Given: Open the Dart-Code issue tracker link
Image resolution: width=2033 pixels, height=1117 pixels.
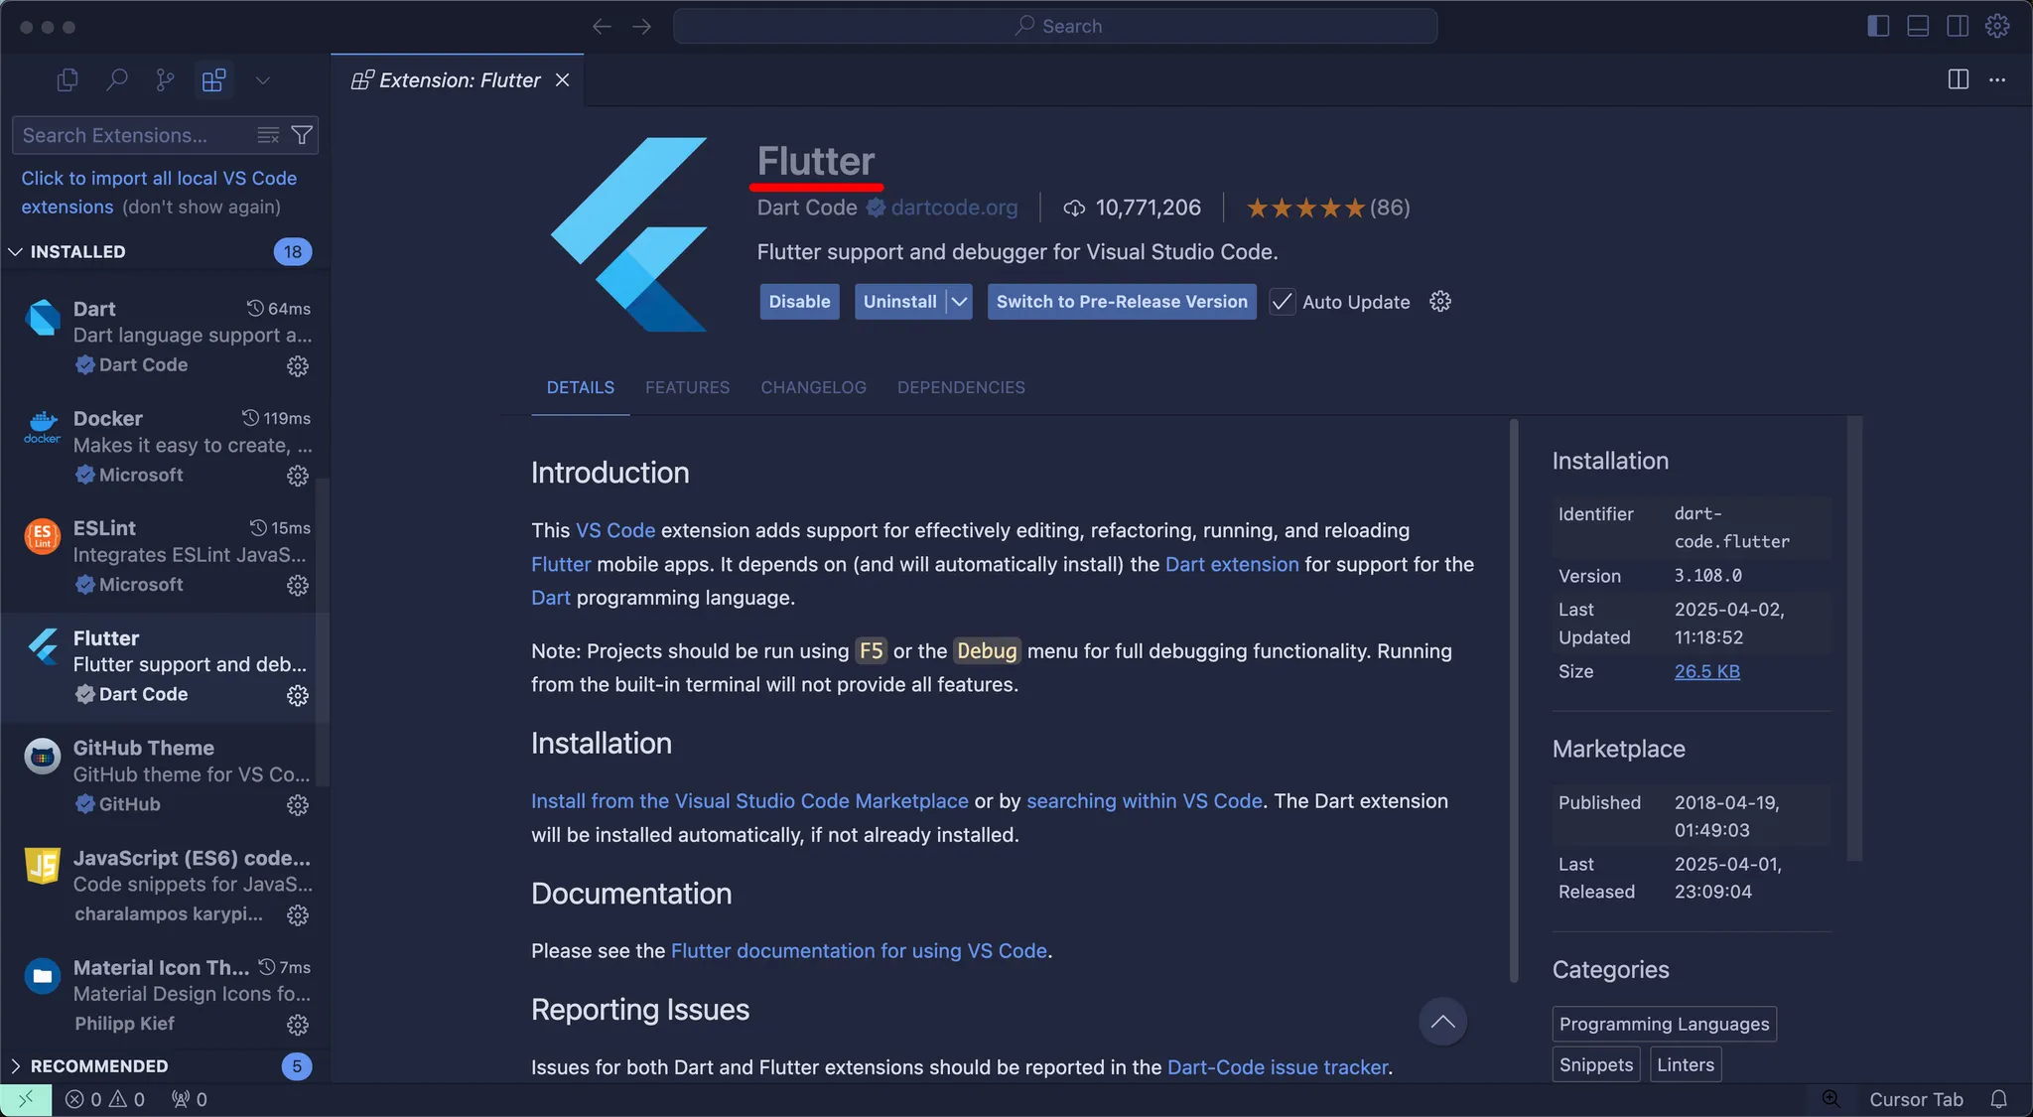Looking at the screenshot, I should pyautogui.click(x=1278, y=1067).
